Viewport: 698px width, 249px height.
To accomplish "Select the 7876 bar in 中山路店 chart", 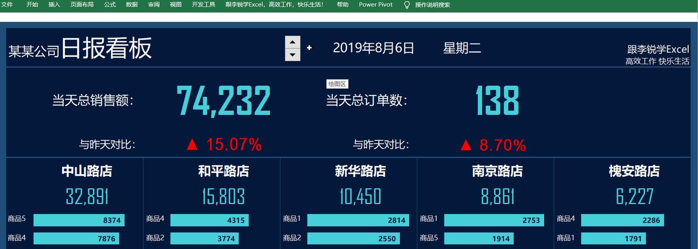I will click(76, 238).
